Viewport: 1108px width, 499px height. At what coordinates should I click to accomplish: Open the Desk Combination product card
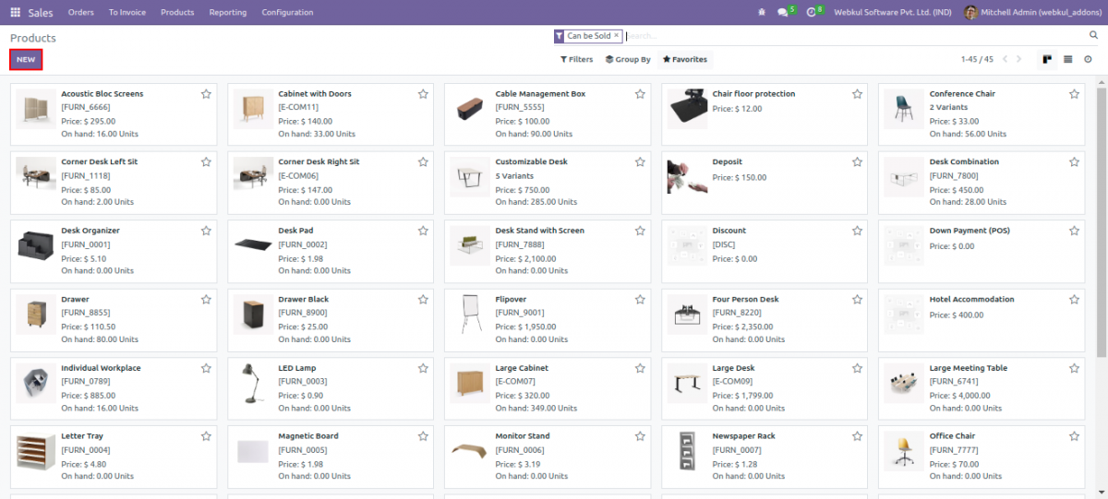982,182
